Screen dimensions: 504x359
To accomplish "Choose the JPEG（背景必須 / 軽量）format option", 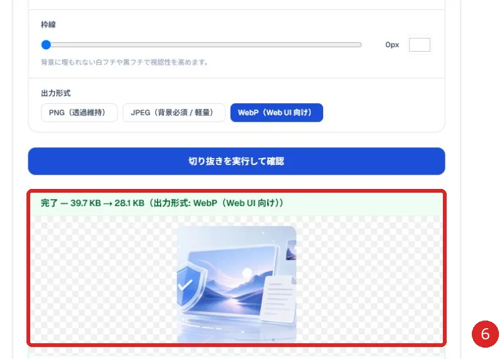I will click(174, 113).
